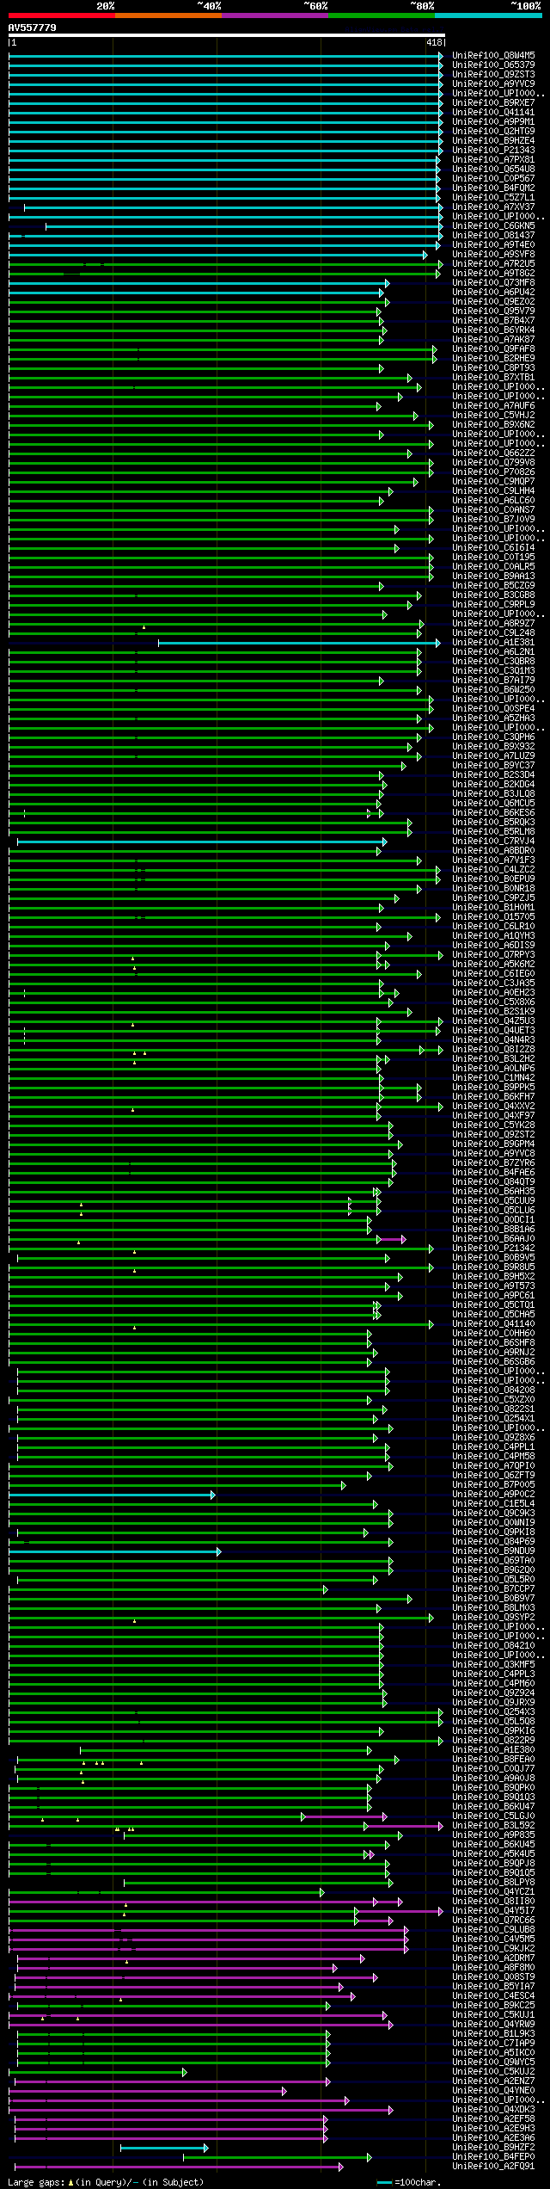Click the label UniRef100_C7IAP9
Viewport: 550px width, 2189px height.
pyautogui.click(x=493, y=2043)
